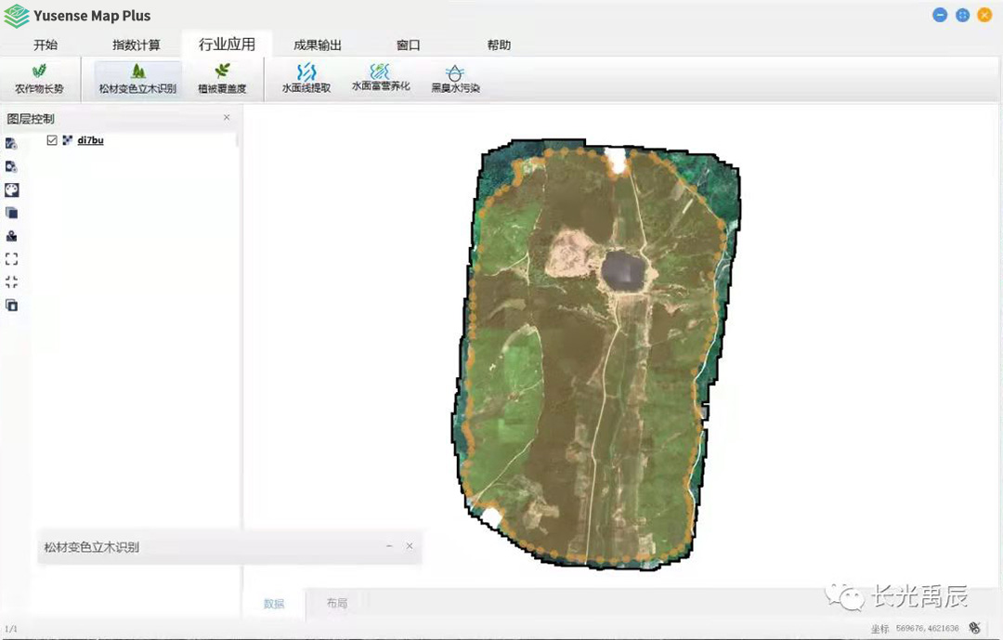This screenshot has width=1003, height=640.
Task: Click the Yusense Map Plus logo
Action: tap(17, 16)
